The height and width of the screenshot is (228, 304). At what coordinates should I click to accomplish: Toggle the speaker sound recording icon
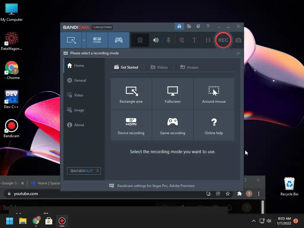pos(156,40)
